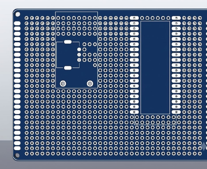Screen dimensions: 207x169
Task: Click the top-left corner mounting hole
Action: point(18,15)
